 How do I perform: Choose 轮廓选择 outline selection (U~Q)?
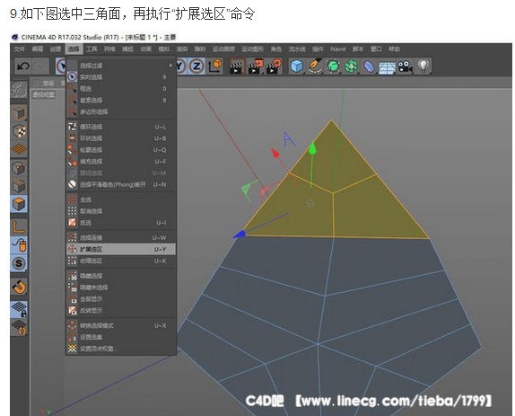121,150
